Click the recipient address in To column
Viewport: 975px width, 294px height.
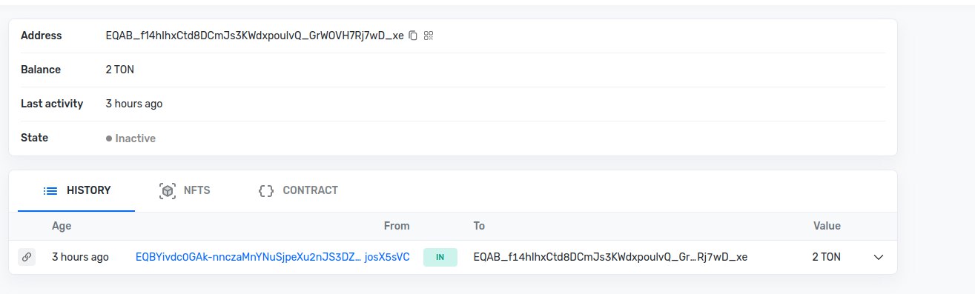point(610,257)
